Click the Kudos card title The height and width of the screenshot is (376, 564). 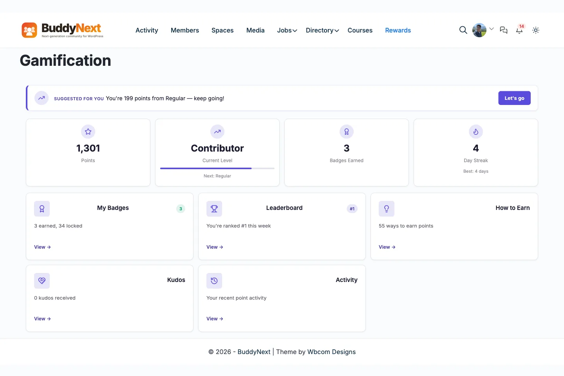click(176, 280)
